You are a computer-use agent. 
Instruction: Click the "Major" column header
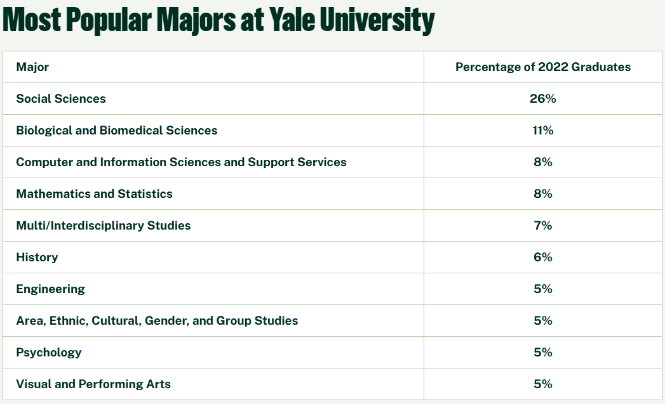[x=32, y=67]
